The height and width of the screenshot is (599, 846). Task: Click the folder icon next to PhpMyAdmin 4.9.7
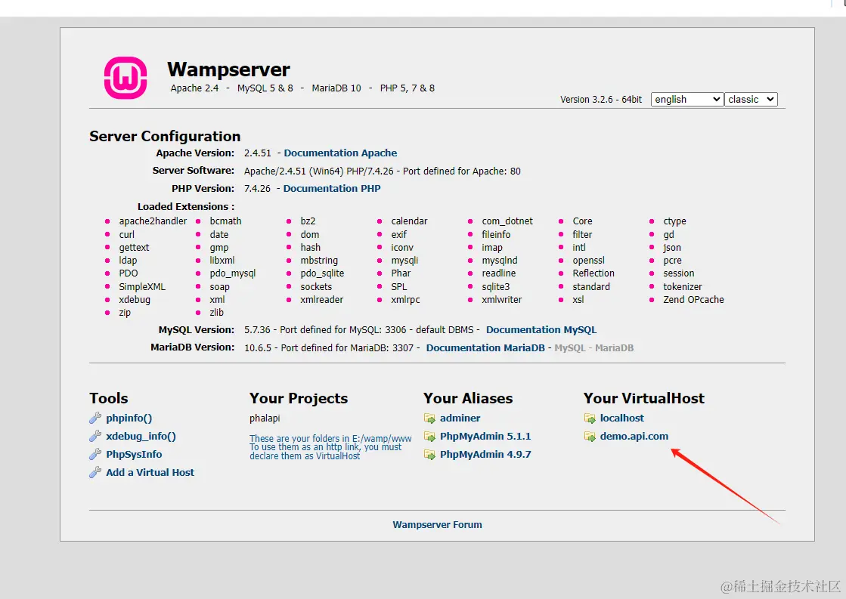[x=429, y=455]
